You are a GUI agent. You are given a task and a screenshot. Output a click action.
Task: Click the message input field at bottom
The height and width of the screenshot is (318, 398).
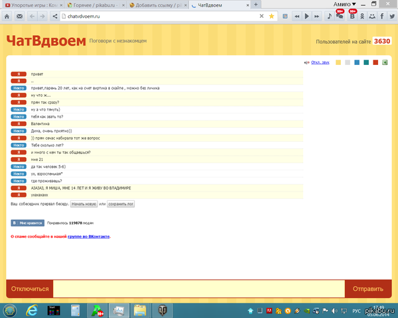(x=198, y=289)
